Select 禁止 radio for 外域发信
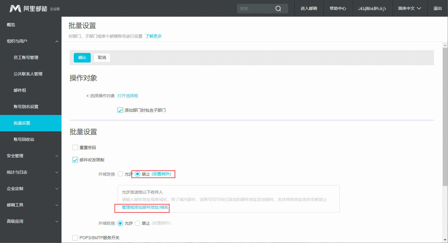The height and width of the screenshot is (243, 448). (x=137, y=174)
